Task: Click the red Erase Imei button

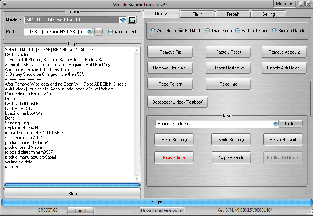Action: pos(174,158)
